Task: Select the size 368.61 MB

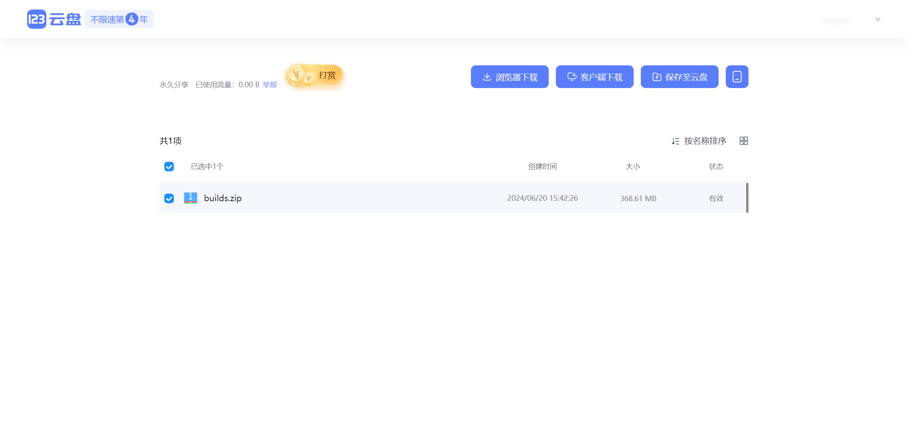Action: [x=638, y=198]
